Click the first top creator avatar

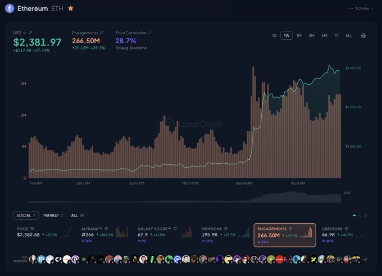click(33, 259)
